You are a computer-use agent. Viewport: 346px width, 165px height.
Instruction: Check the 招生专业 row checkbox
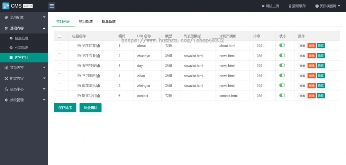coord(60,56)
